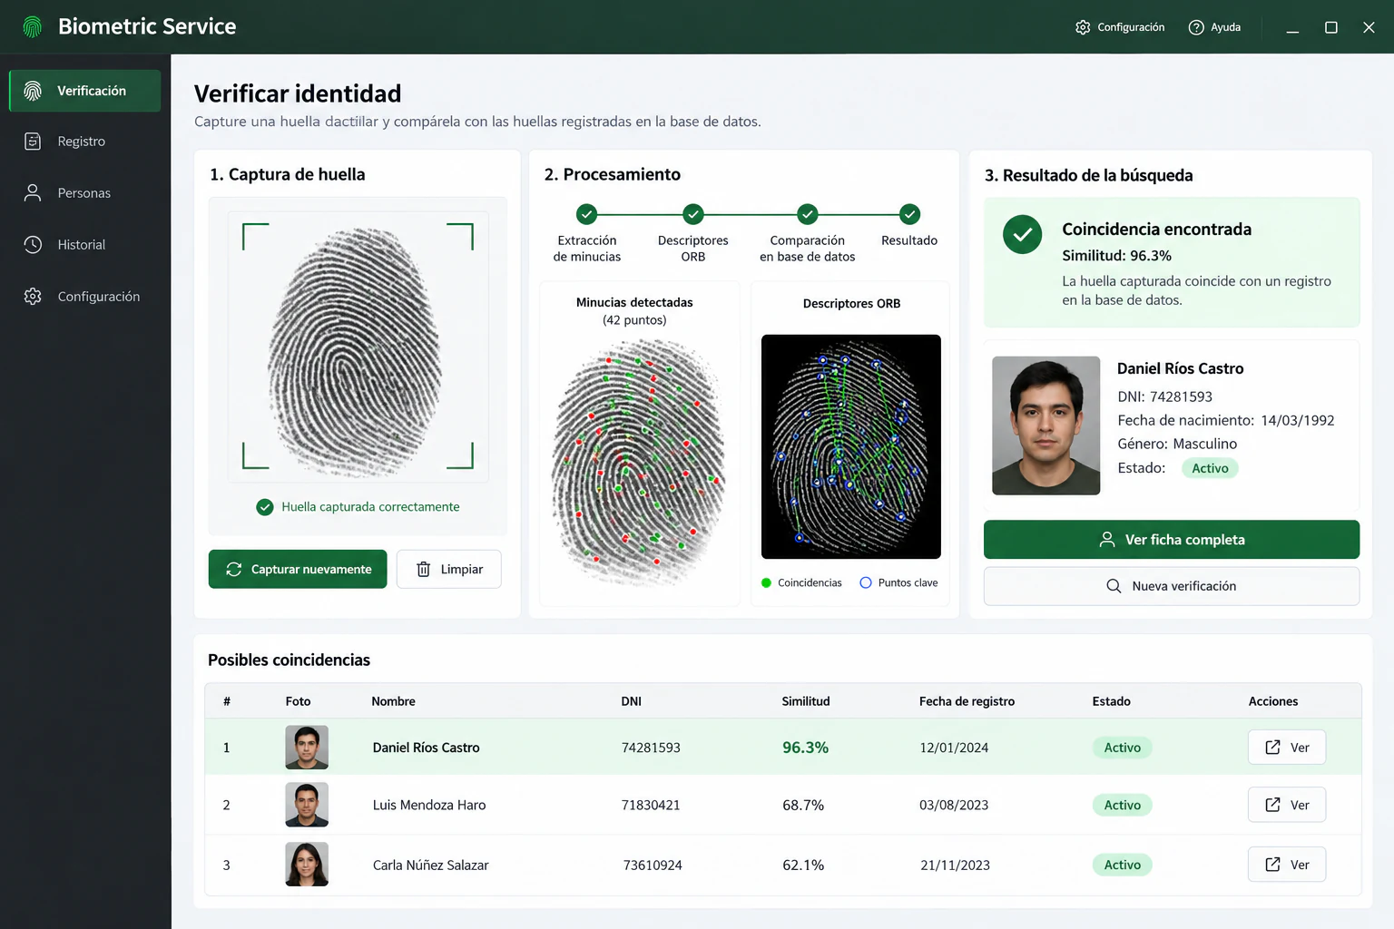Click the Fecha de registro column header
1394x929 pixels.
(x=967, y=701)
